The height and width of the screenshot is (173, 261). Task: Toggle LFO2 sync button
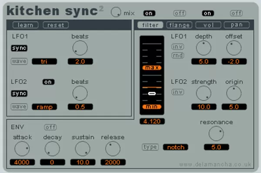pos(19,93)
